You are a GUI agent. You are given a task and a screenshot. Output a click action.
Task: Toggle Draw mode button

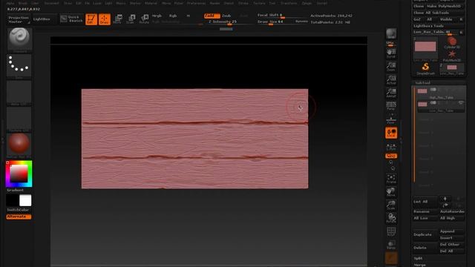(105, 19)
